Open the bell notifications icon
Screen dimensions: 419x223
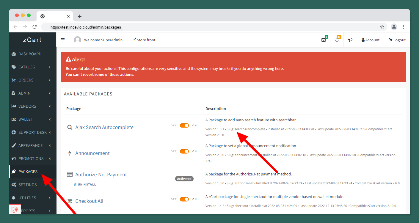(x=337, y=40)
